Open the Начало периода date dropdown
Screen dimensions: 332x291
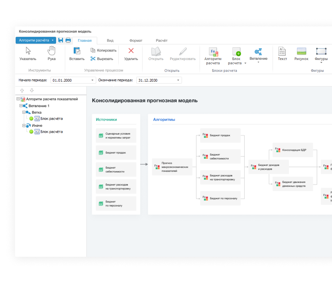92,80
